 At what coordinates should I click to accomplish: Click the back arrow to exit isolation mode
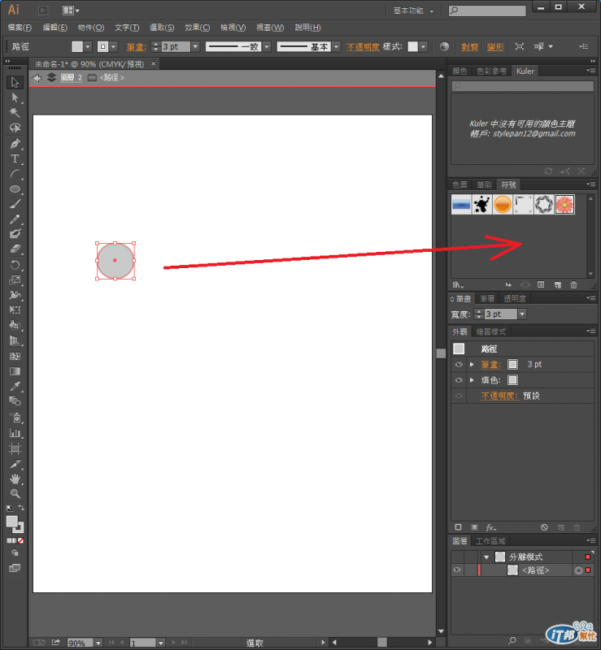(37, 78)
